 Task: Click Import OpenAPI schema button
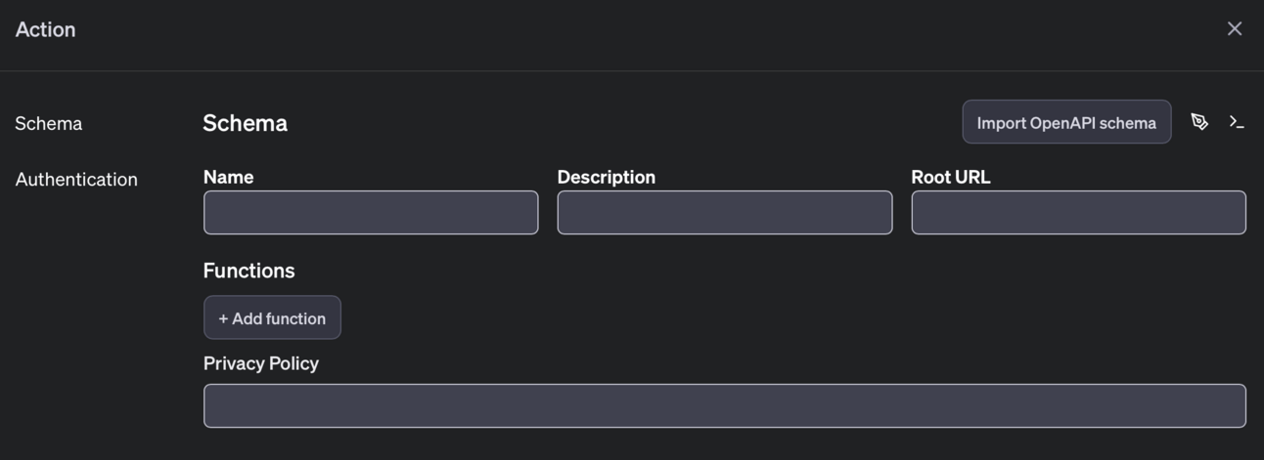1066,122
